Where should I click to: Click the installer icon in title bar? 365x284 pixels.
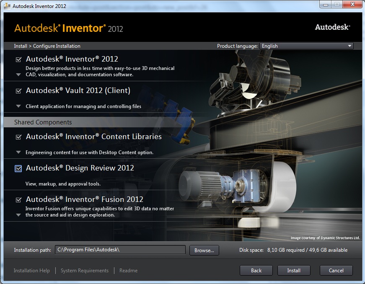point(7,6)
